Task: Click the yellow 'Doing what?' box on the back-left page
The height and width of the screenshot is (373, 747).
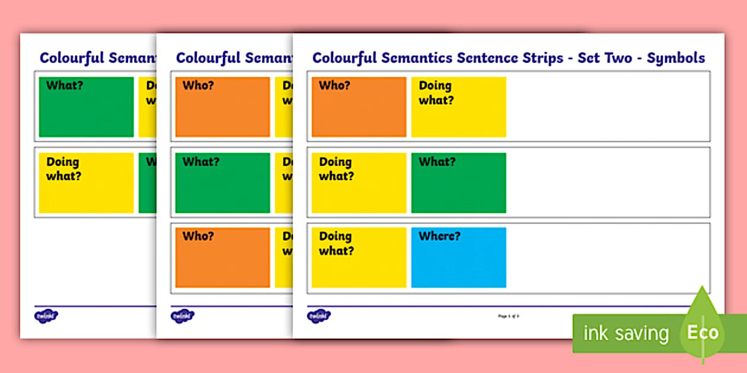Action: (x=86, y=183)
